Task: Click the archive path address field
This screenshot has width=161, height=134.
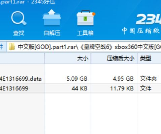Action: pyautogui.click(x=84, y=47)
